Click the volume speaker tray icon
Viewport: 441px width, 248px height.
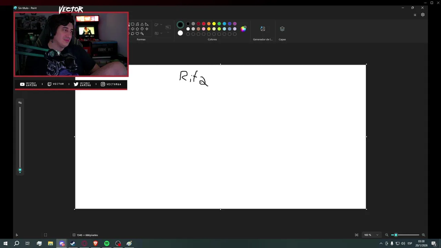click(x=403, y=244)
